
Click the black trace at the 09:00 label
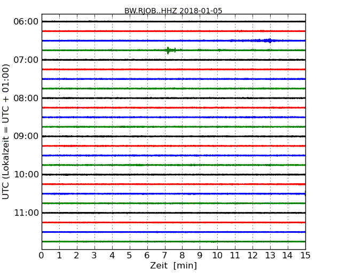click(173, 136)
